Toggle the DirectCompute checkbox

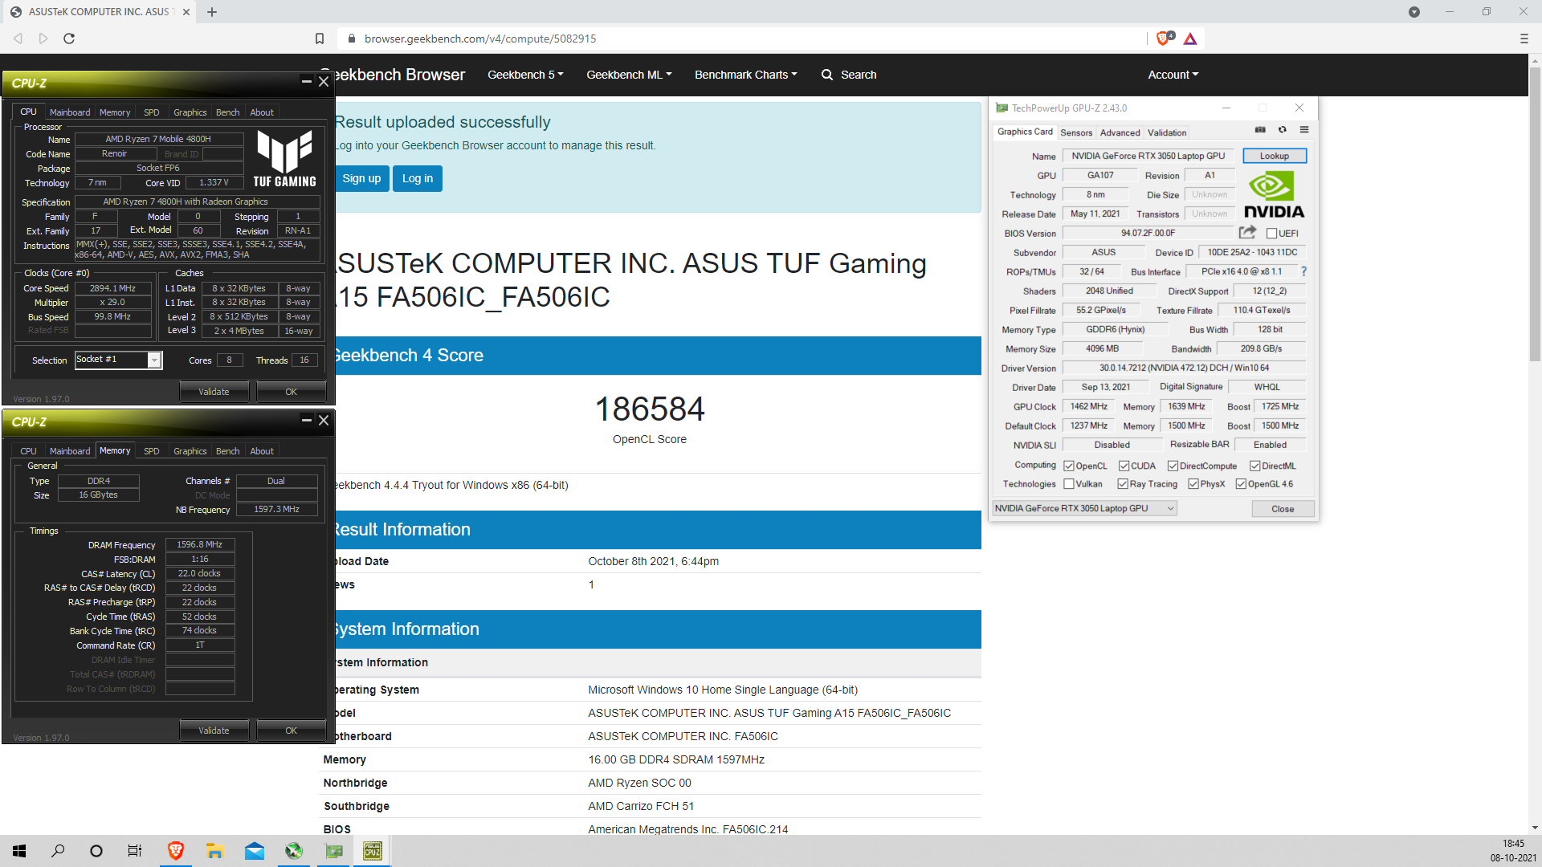1173,466
